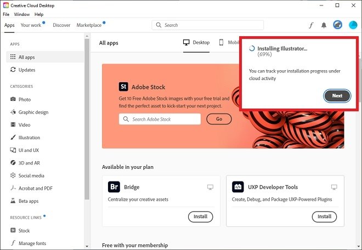Click the Free with your membership heading

[x=135, y=245]
